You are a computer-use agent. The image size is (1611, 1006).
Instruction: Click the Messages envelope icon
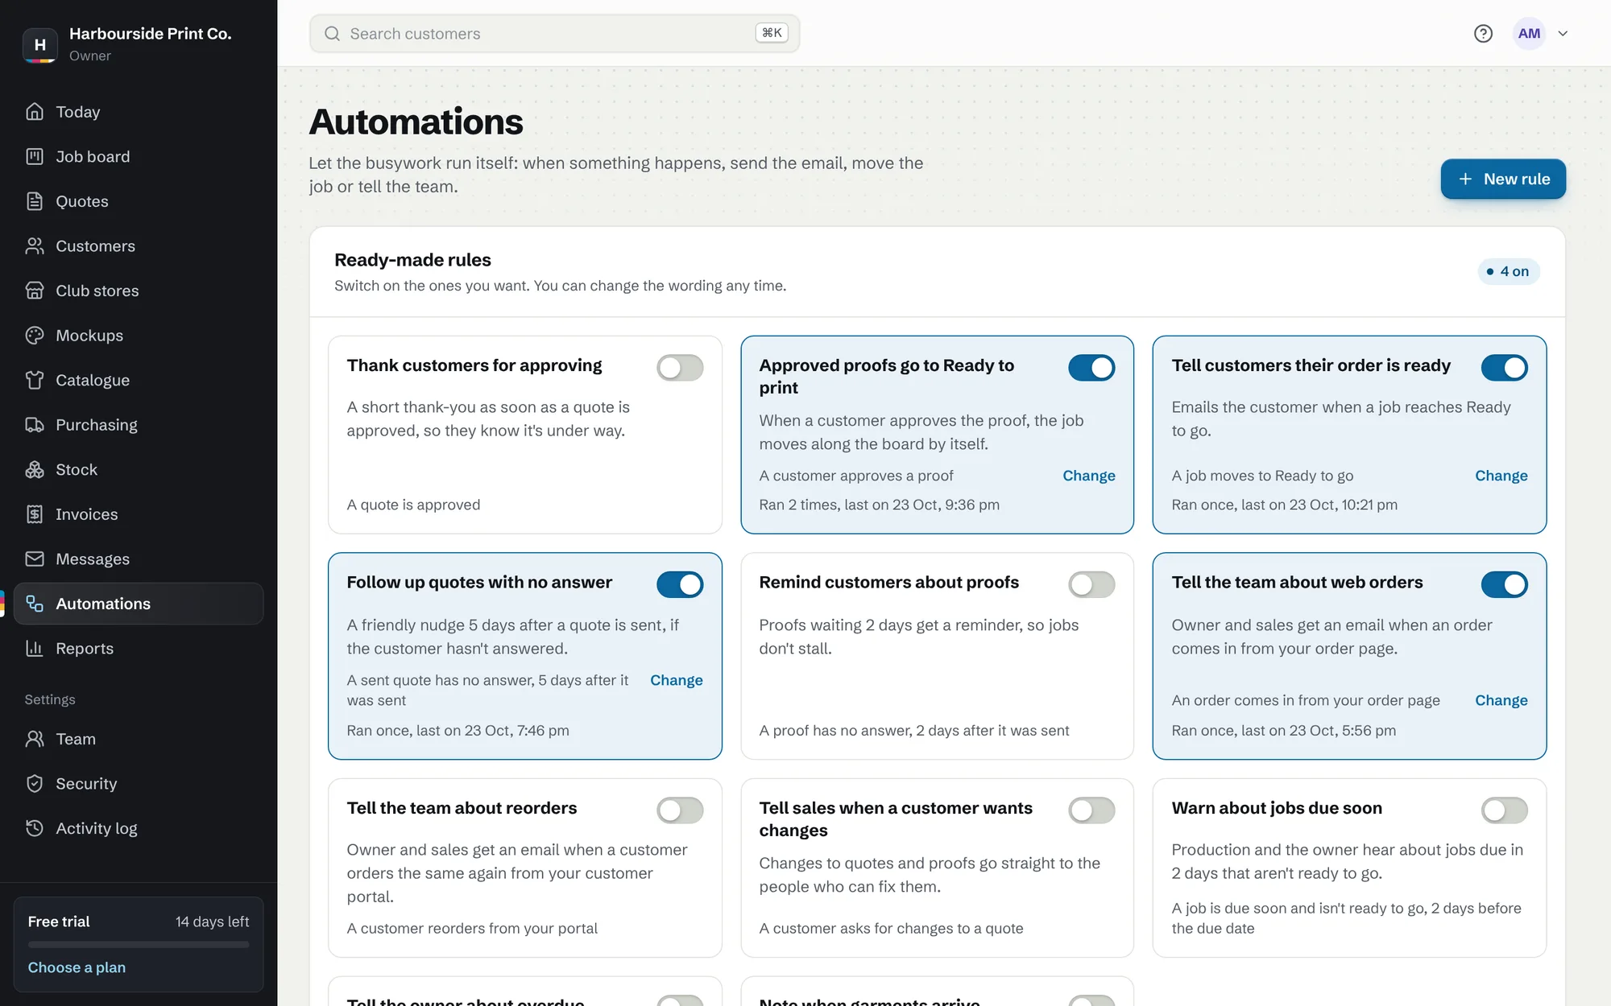point(35,559)
